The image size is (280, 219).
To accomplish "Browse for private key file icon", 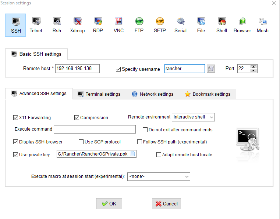I will click(x=133, y=154).
